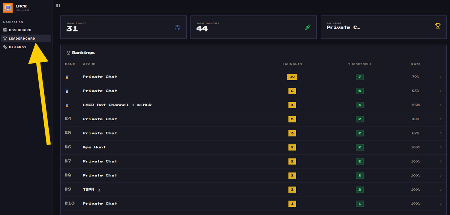450x215 pixels.
Task: Click the green 5 successful badge
Action: [x=360, y=91]
